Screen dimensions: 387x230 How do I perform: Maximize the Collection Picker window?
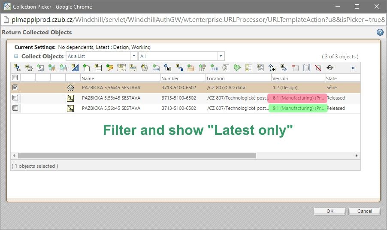357,7
